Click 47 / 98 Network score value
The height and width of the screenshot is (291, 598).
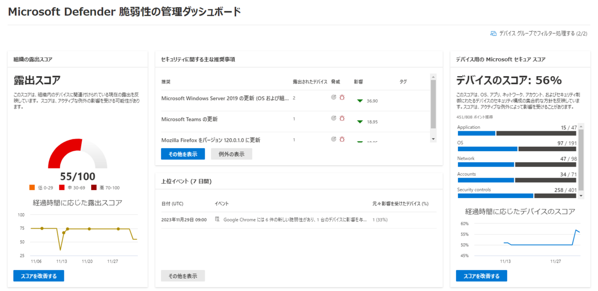pyautogui.click(x=568, y=158)
